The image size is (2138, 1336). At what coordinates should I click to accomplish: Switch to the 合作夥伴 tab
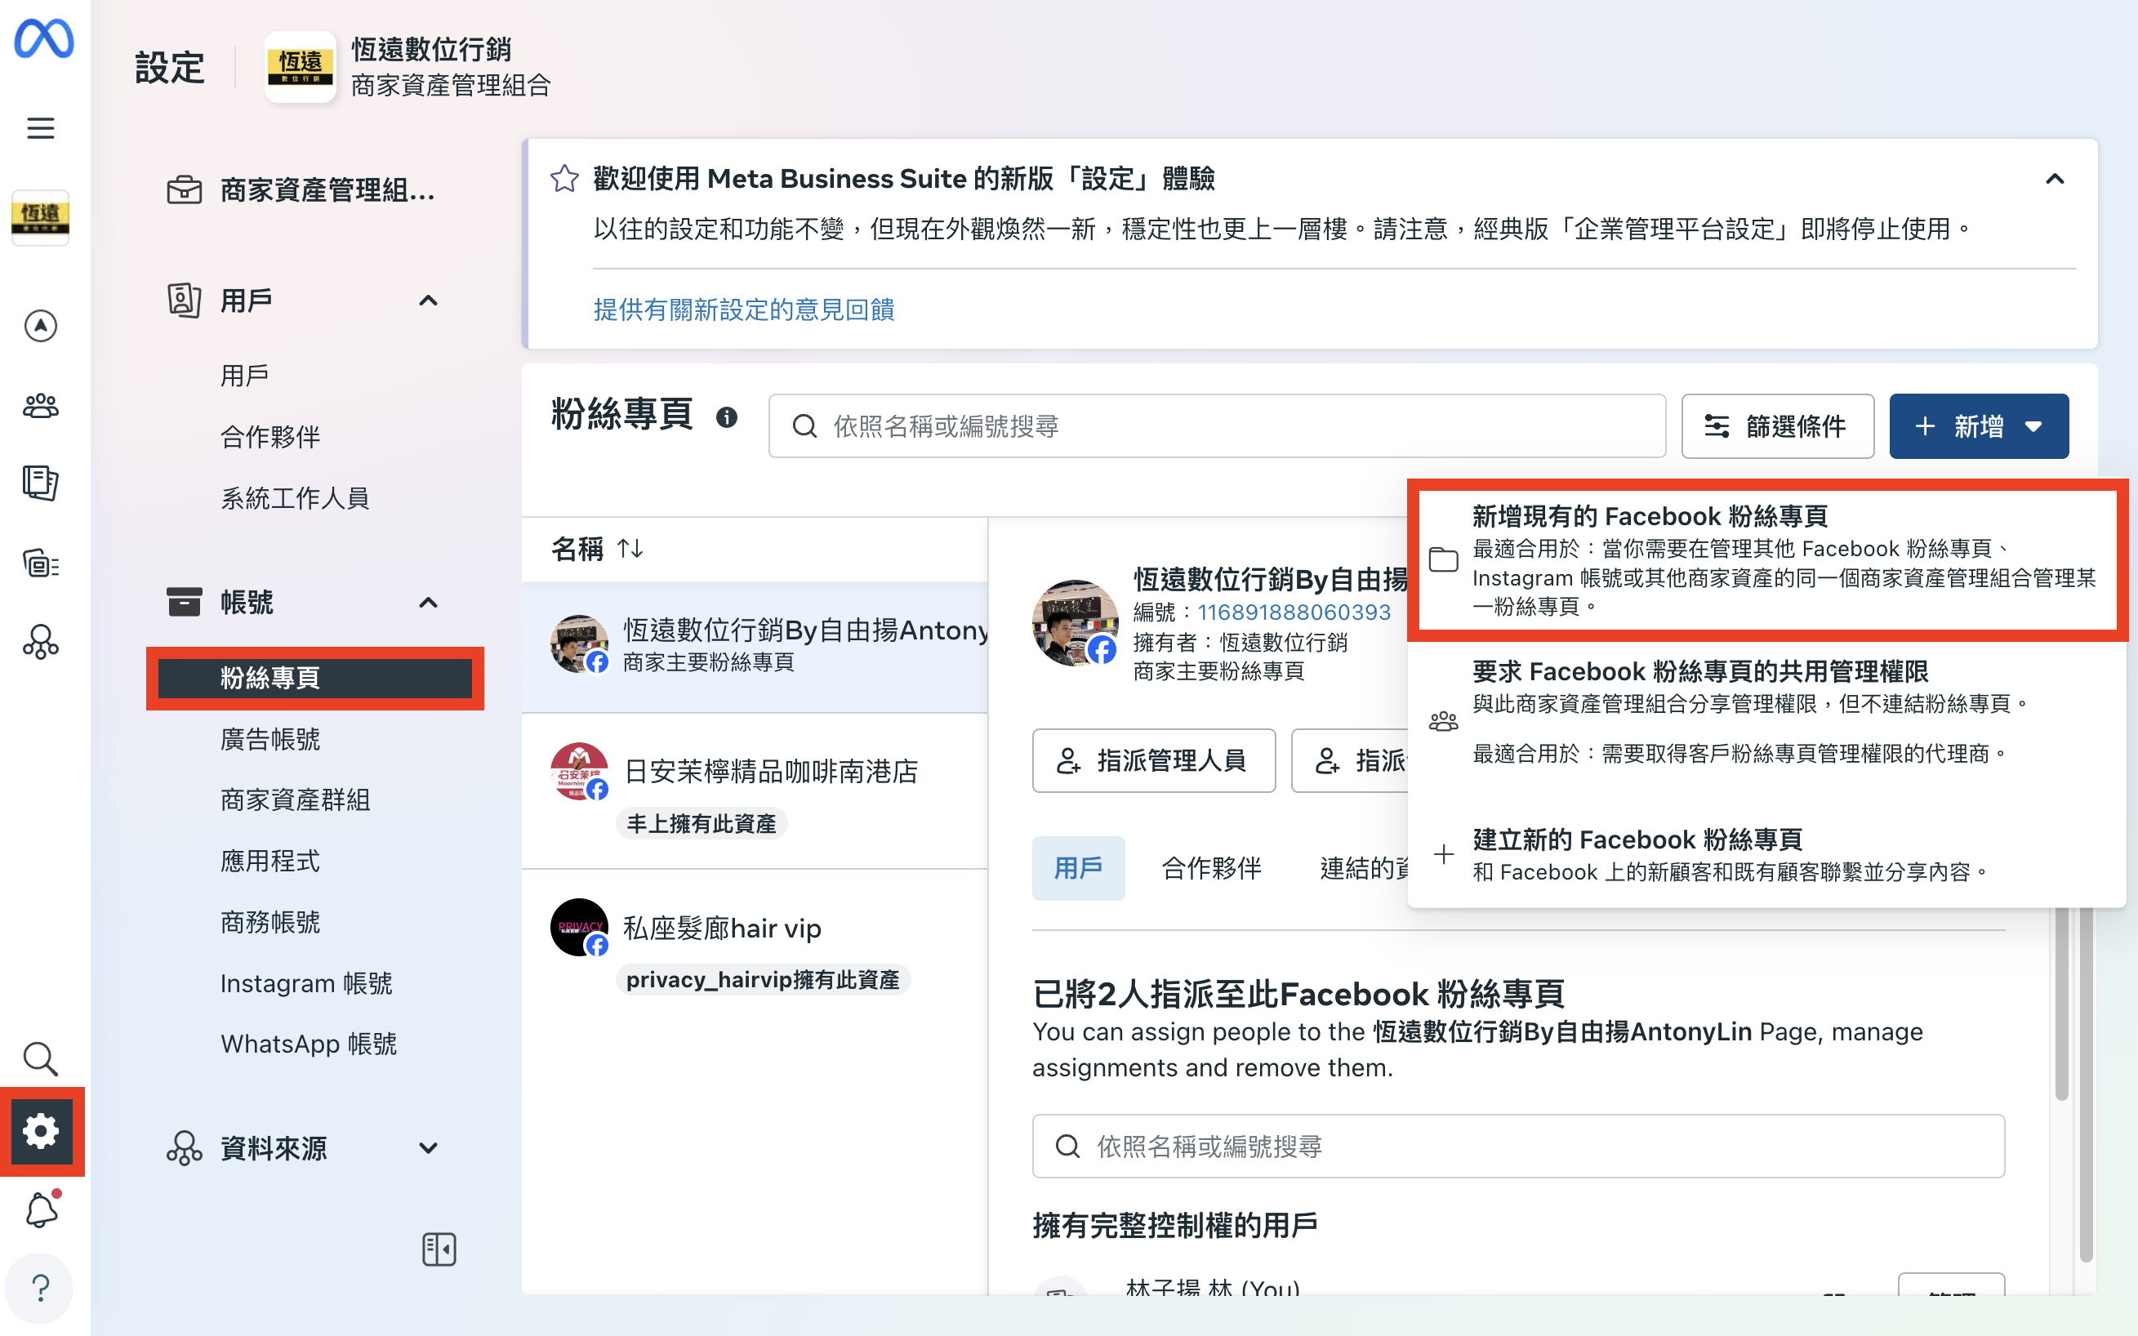1211,869
